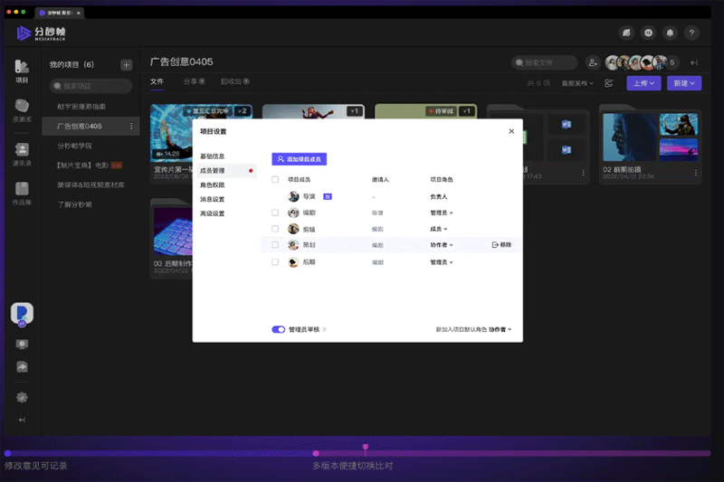
Task: Select 成员管理 in project settings menu
Action: point(226,171)
